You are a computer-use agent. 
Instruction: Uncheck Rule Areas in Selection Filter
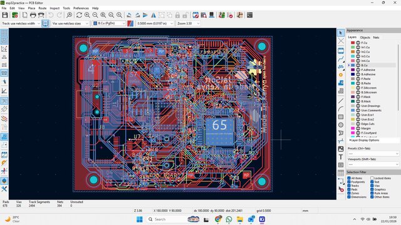pyautogui.click(x=372, y=193)
